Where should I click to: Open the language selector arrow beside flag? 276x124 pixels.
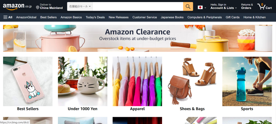pos(205,8)
